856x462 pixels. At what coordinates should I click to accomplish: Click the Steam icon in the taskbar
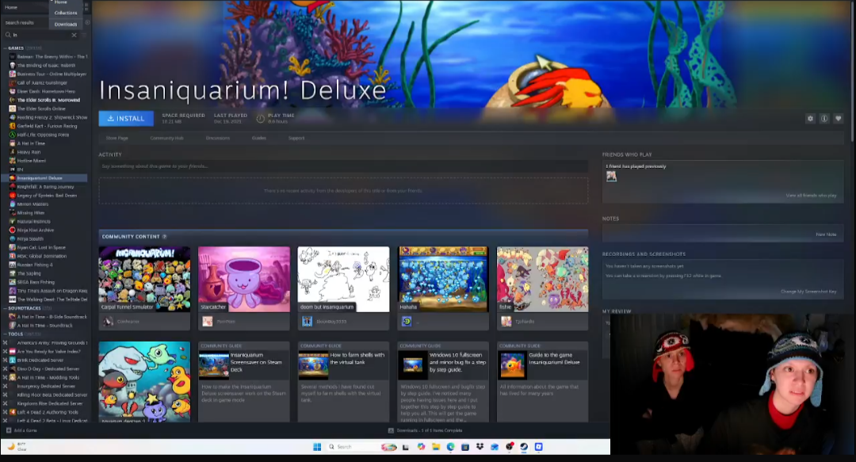click(524, 447)
